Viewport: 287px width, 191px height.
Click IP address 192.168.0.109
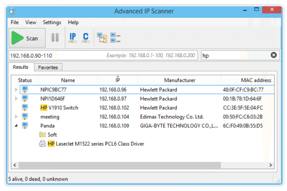coord(114,126)
